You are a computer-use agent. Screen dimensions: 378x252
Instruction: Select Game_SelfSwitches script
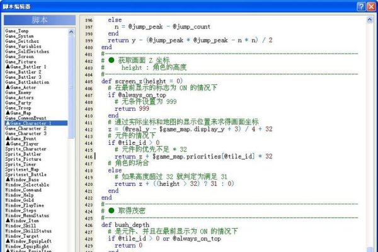pyautogui.click(x=27, y=52)
